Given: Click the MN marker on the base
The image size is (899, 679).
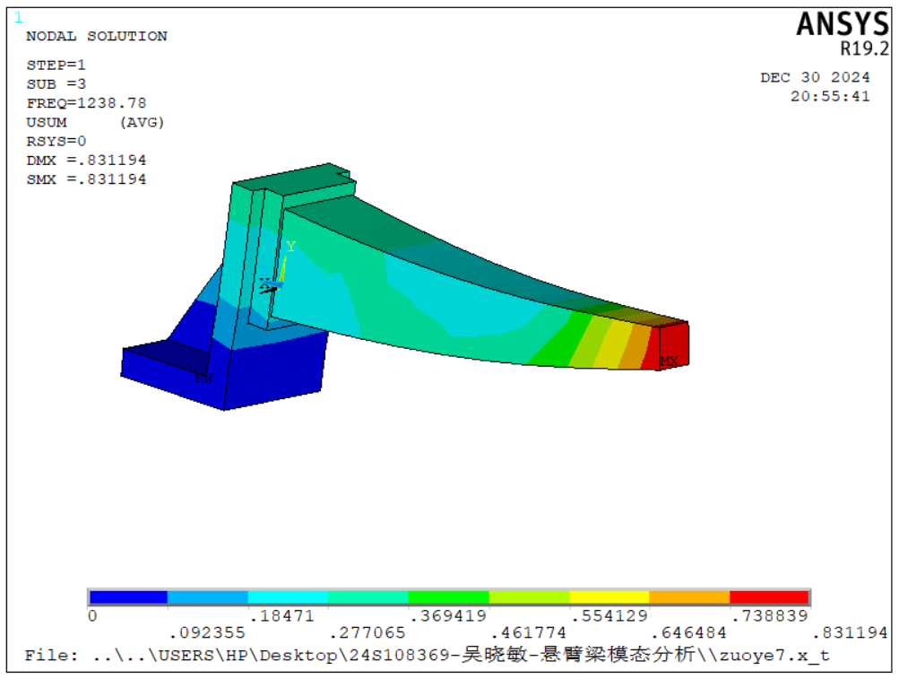Looking at the screenshot, I should click(203, 378).
